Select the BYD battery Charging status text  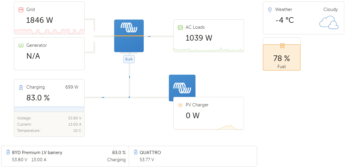116,160
